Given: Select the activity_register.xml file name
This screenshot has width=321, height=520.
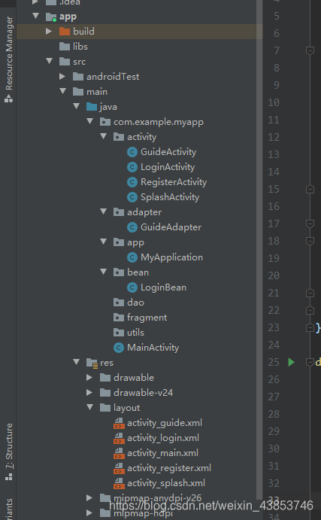Looking at the screenshot, I should [x=169, y=468].
